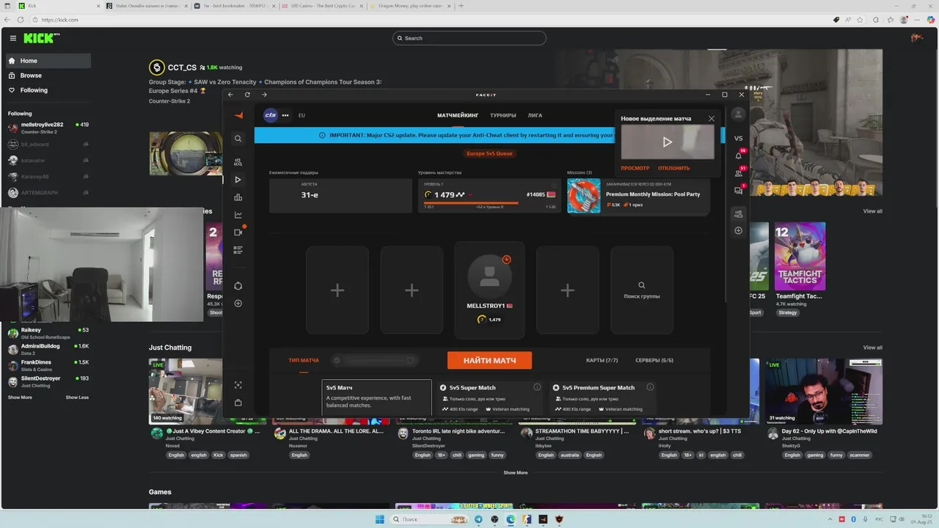
Task: Open the FACEIT feed list icon
Action: point(238,250)
